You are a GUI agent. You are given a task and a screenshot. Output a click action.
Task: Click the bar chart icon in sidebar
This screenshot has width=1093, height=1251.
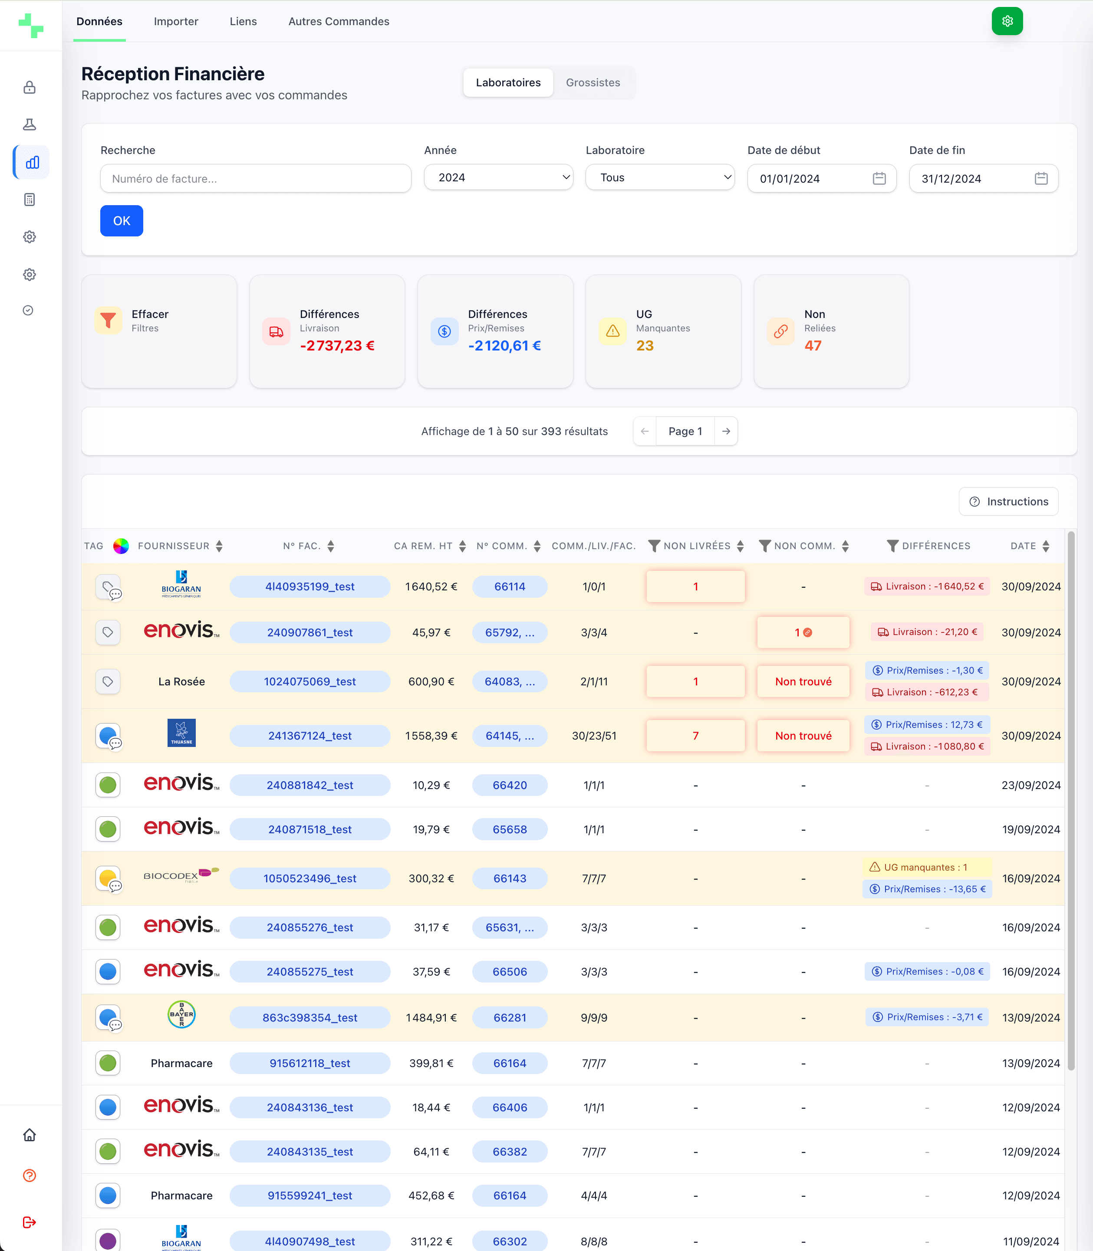(32, 162)
